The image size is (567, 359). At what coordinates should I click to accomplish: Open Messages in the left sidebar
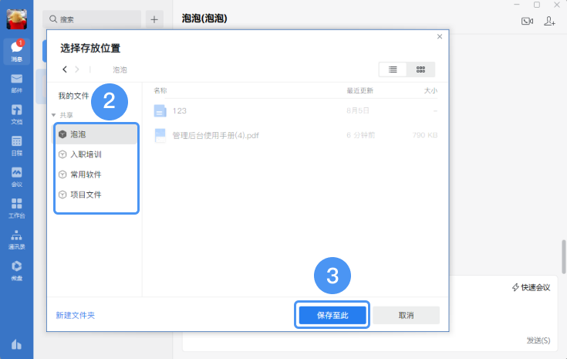coord(16,50)
